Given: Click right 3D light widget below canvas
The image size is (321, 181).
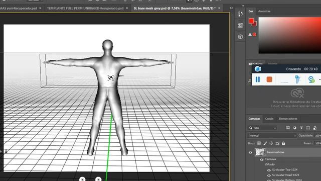Looking at the screenshot, I should (98, 179).
